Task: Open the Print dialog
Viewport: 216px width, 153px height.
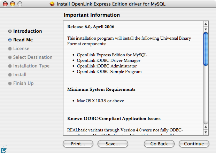Action: coord(78,144)
